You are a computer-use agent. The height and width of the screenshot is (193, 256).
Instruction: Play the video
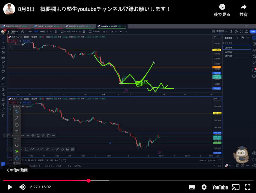tap(10, 187)
